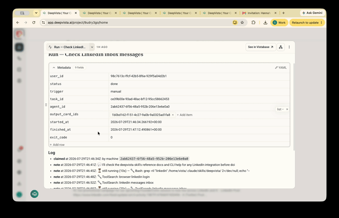Viewport: 339px width, 218px height.
Task: Expand the Run card title dropdown
Action: pos(92,47)
